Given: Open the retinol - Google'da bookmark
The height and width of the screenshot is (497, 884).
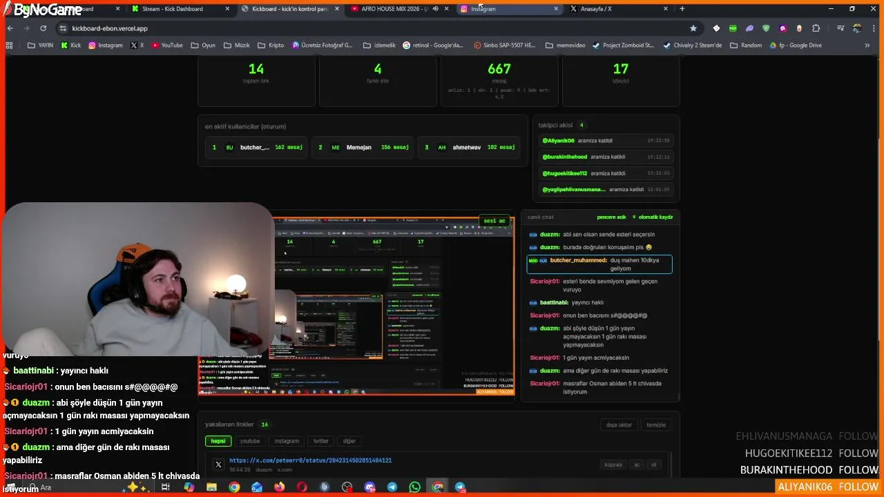Looking at the screenshot, I should 433,46.
